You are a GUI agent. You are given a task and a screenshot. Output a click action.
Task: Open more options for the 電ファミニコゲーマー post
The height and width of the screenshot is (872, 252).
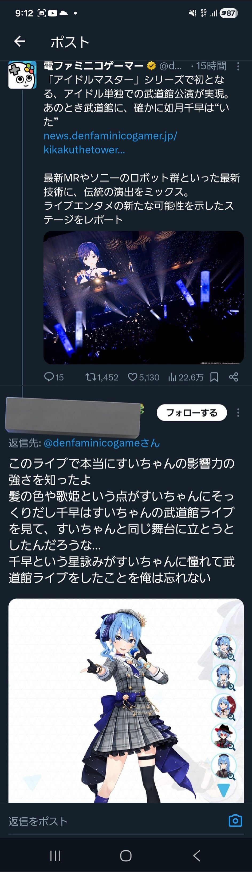[x=238, y=66]
